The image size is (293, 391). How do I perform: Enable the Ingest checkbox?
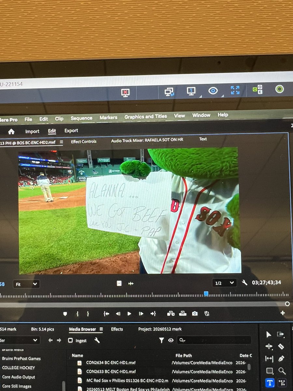click(70, 340)
